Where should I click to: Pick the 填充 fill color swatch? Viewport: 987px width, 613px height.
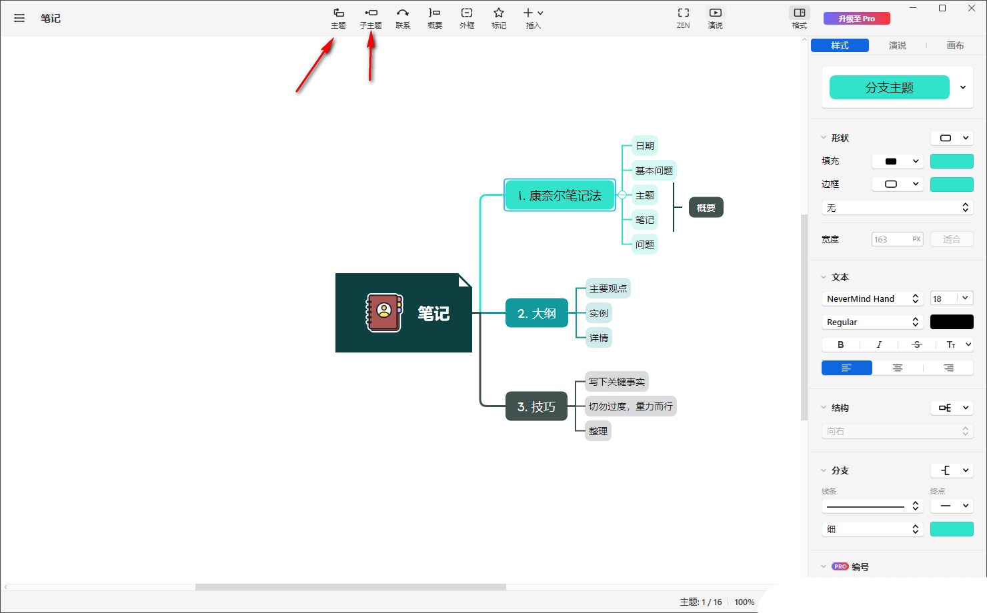[x=952, y=161]
